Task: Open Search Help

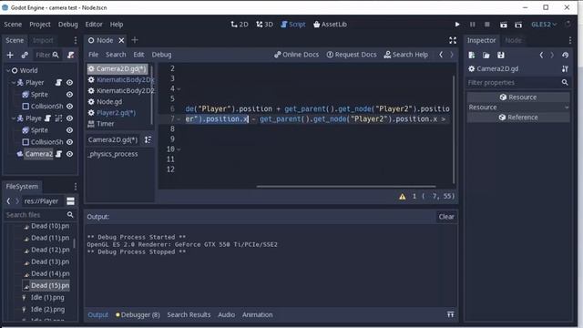Action: tap(406, 55)
